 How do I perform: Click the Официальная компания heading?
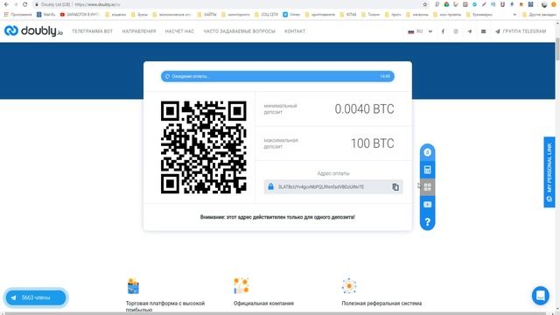point(263,304)
